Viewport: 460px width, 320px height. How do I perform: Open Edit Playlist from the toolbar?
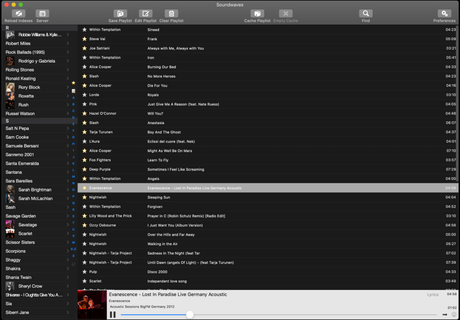coord(146,14)
